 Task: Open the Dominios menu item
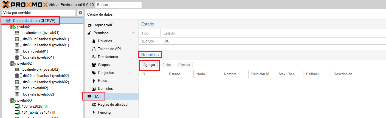pyautogui.click(x=112, y=89)
